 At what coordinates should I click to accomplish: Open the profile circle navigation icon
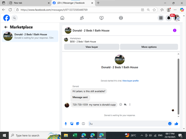click(x=121, y=18)
